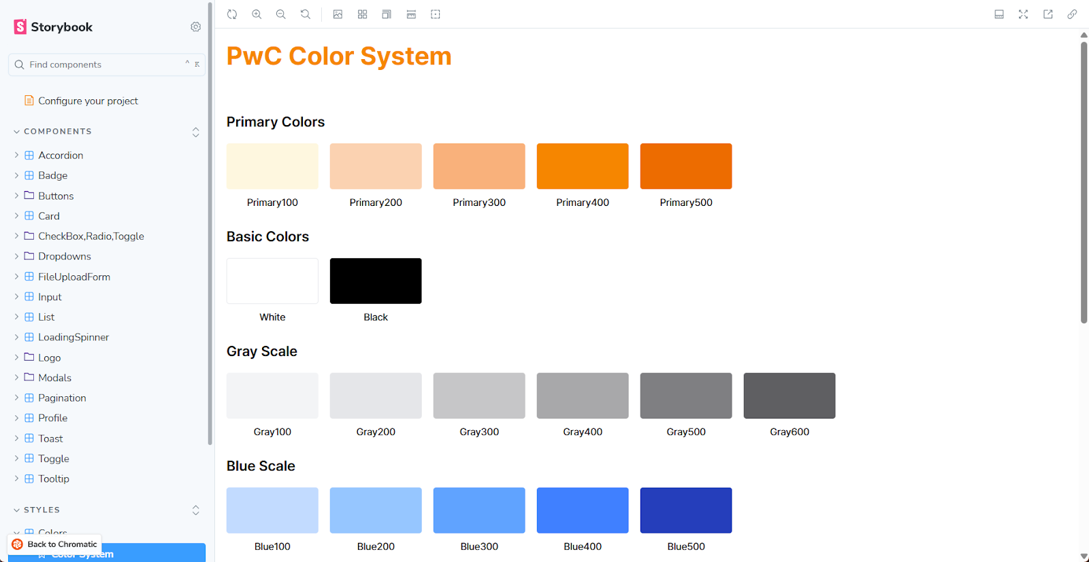The width and height of the screenshot is (1089, 562).
Task: Change the preview background via image icon
Action: click(x=338, y=14)
